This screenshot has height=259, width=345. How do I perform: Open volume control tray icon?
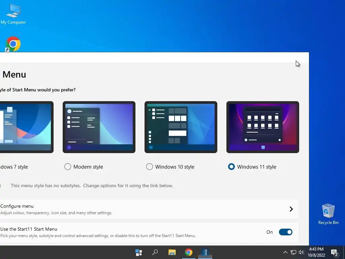(x=301, y=252)
